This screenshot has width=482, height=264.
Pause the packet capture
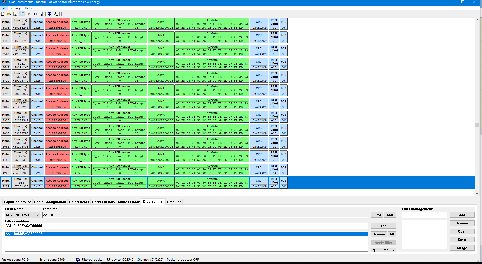tap(35, 14)
